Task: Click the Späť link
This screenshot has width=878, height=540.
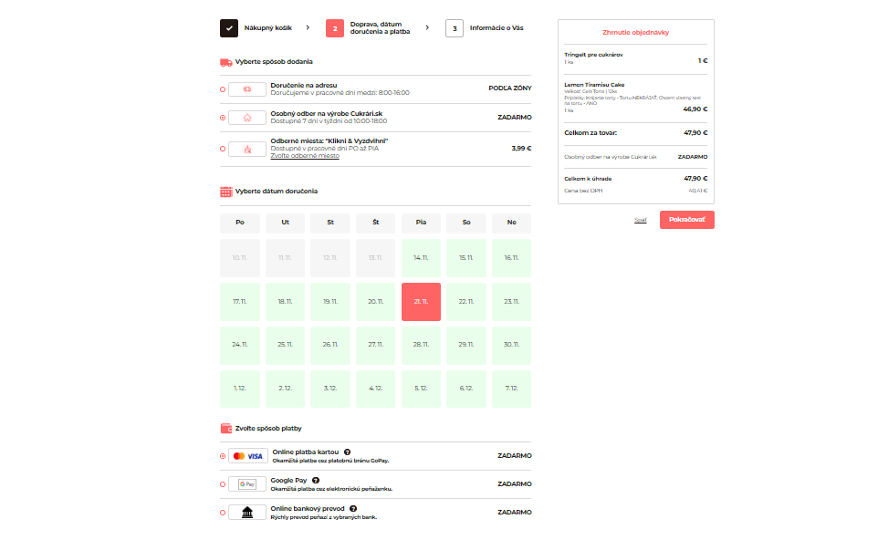Action: [x=641, y=220]
